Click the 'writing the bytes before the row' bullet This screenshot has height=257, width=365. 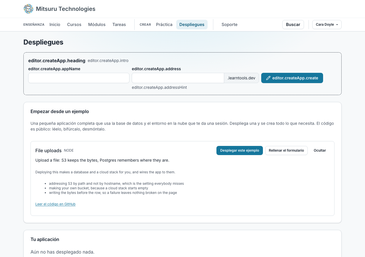[113, 193]
